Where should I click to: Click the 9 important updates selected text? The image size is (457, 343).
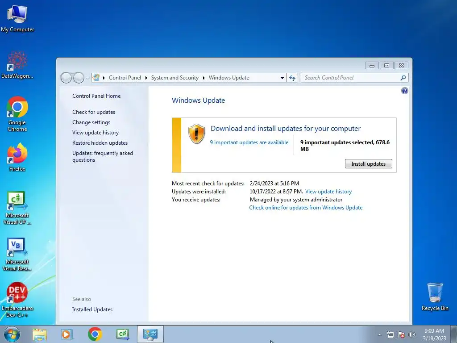tap(345, 146)
